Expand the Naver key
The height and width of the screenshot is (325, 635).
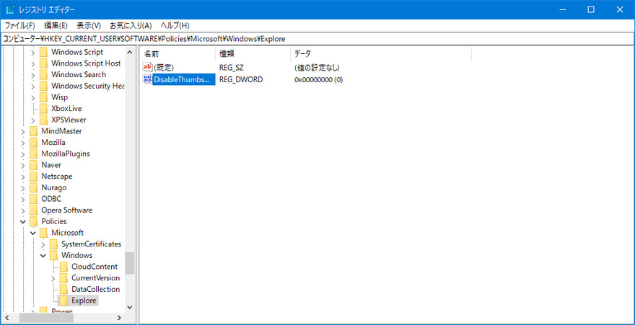coord(23,165)
